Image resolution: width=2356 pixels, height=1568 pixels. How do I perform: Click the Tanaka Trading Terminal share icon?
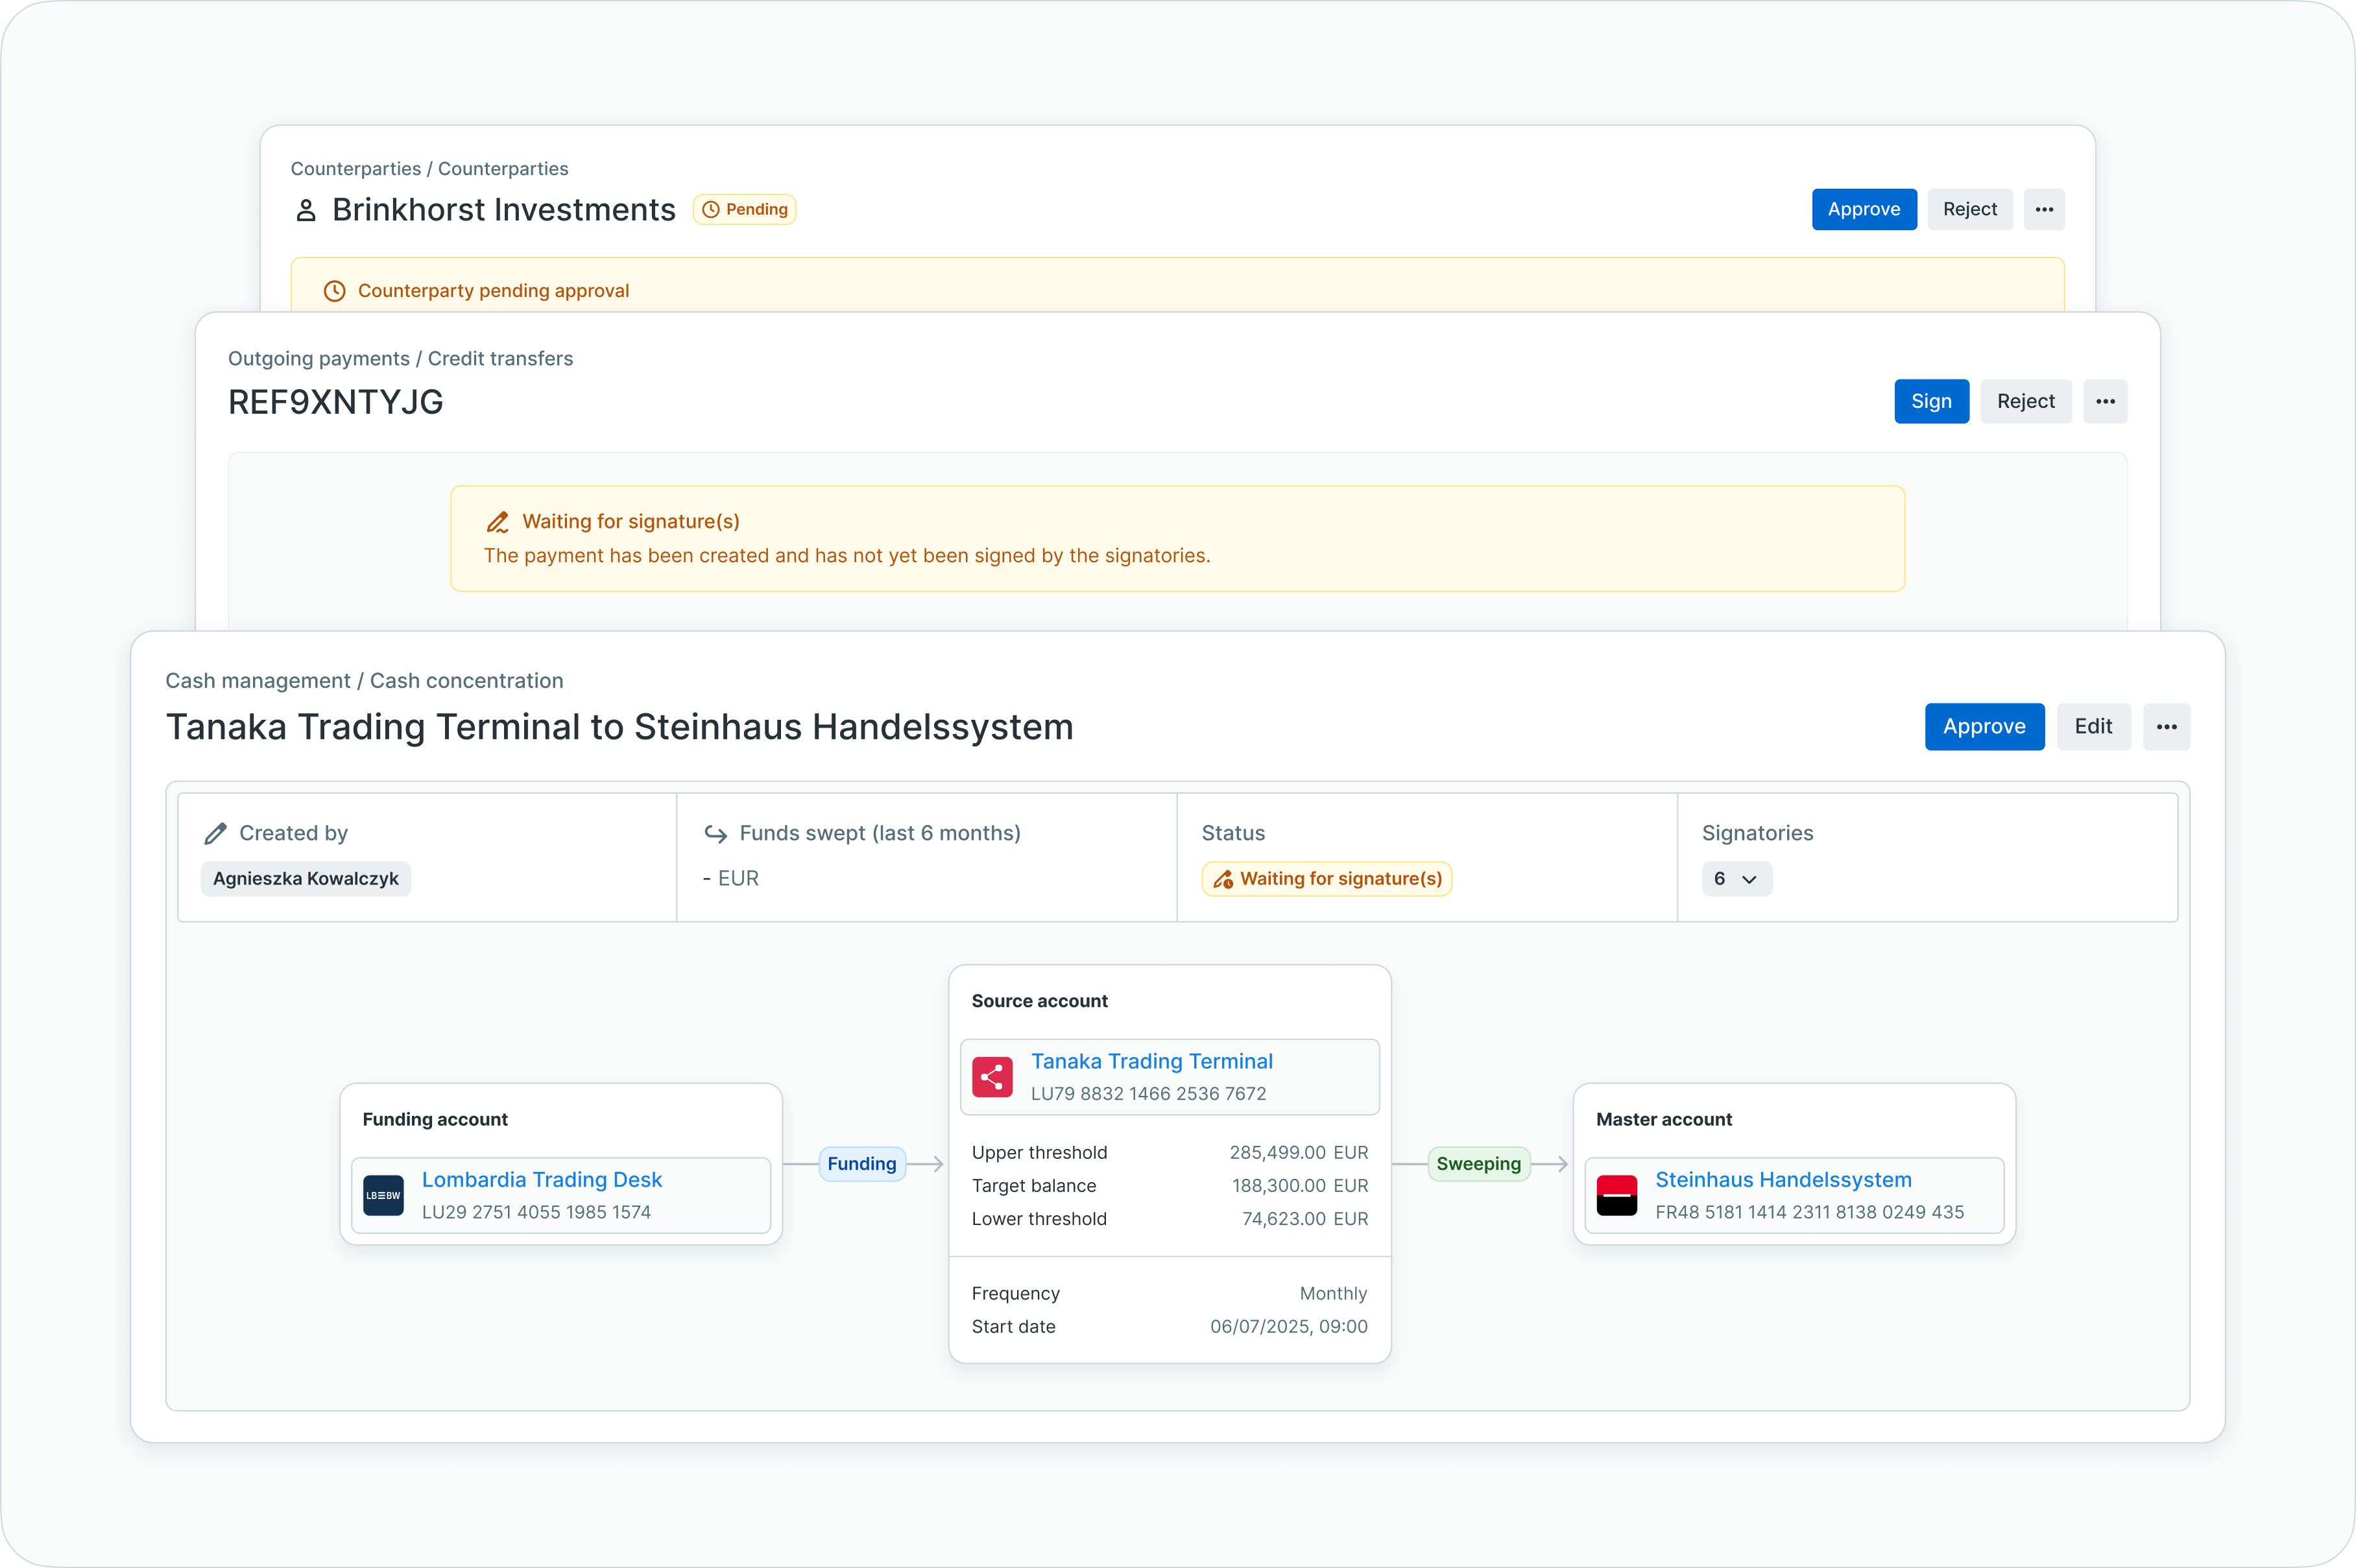(991, 1077)
